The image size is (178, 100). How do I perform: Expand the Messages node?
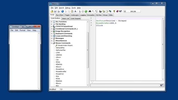coord(51,38)
